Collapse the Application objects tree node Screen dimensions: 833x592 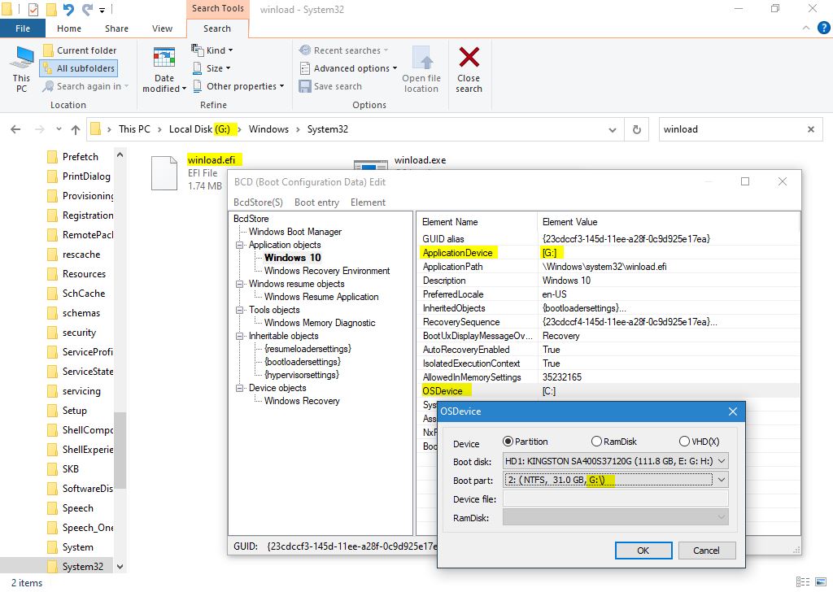click(x=241, y=245)
